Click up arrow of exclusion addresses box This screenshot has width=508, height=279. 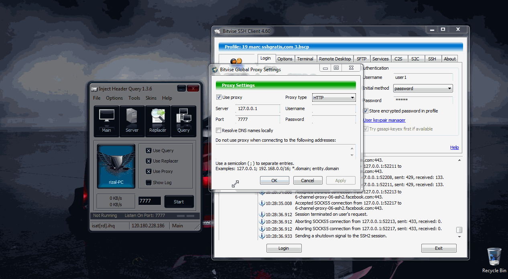[x=352, y=148]
